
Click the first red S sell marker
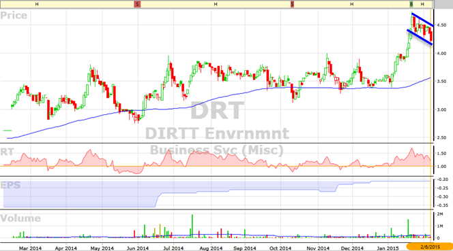click(137, 4)
